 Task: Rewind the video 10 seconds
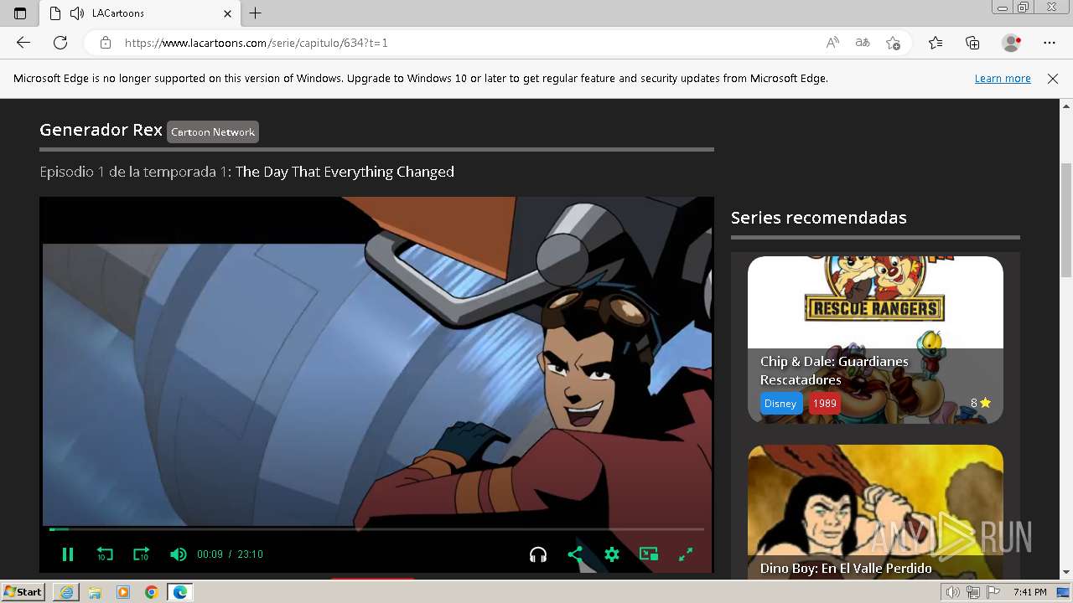coord(105,554)
